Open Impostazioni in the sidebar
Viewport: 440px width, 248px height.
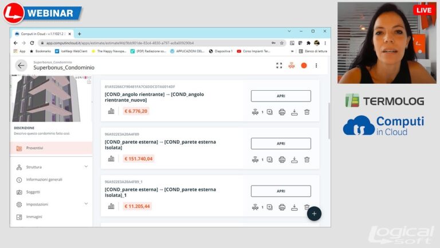pyautogui.click(x=37, y=204)
